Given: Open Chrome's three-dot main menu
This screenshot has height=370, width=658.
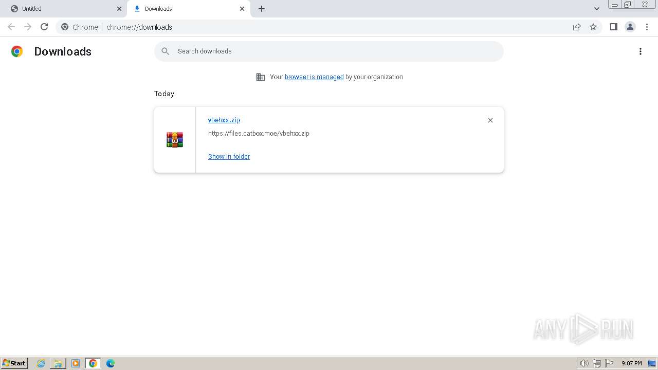Looking at the screenshot, I should coord(647,27).
